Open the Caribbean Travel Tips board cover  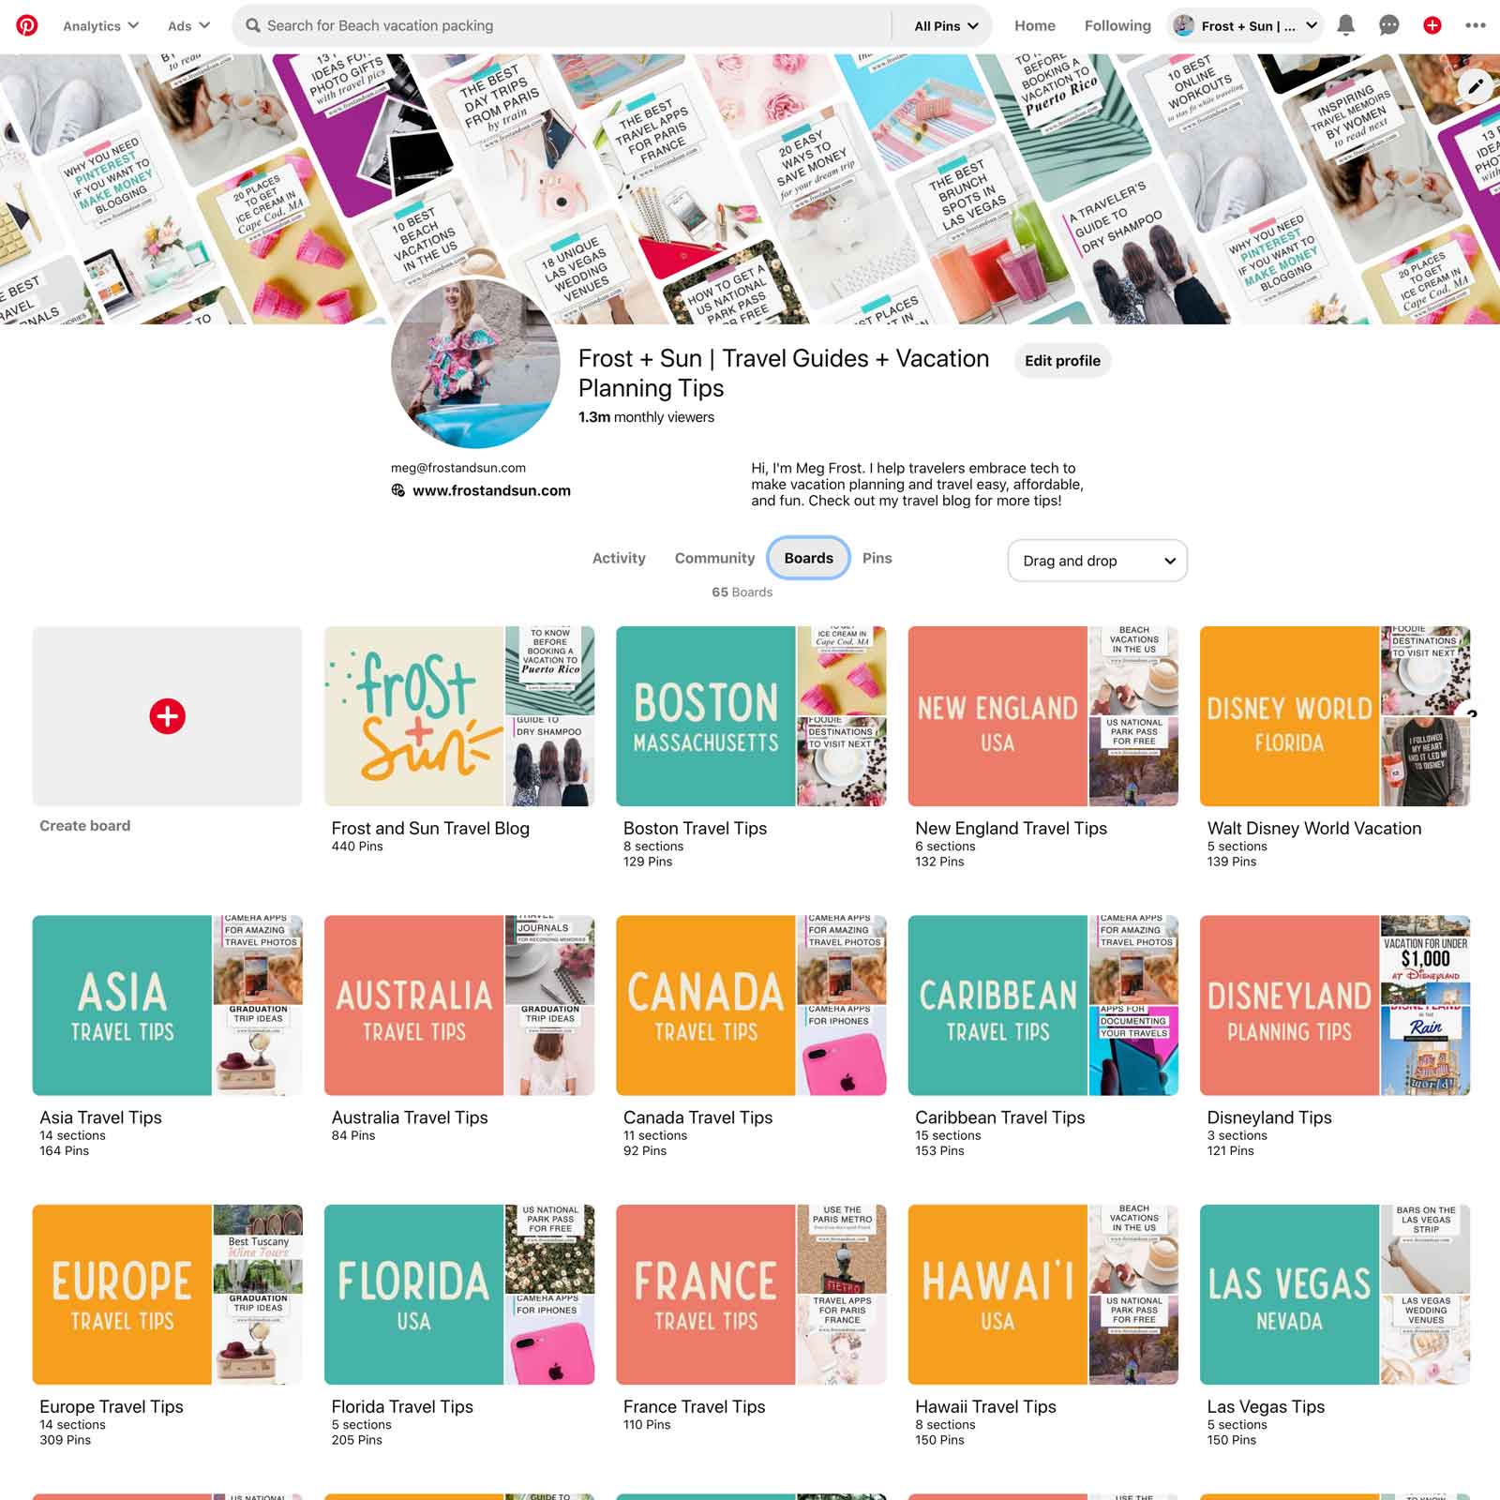[997, 1005]
